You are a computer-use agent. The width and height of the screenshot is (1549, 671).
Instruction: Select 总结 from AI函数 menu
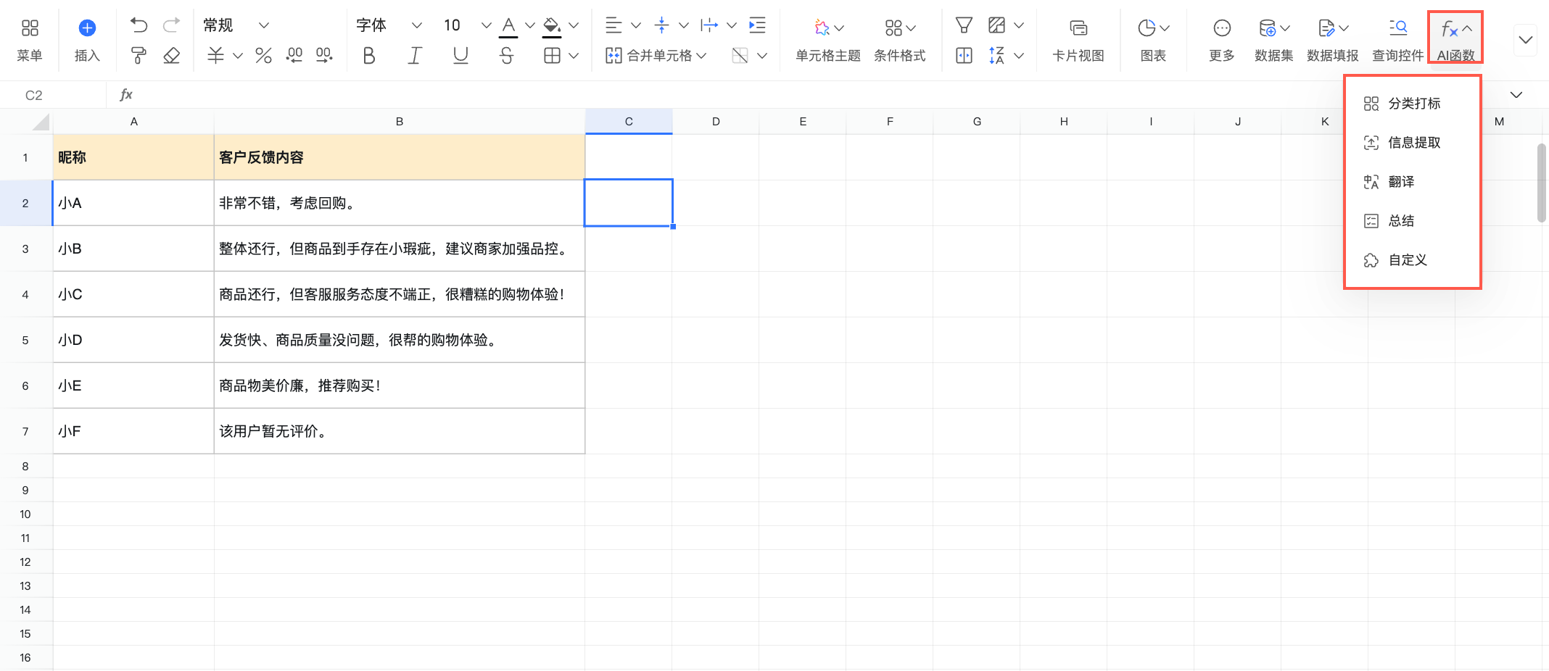tap(1412, 221)
